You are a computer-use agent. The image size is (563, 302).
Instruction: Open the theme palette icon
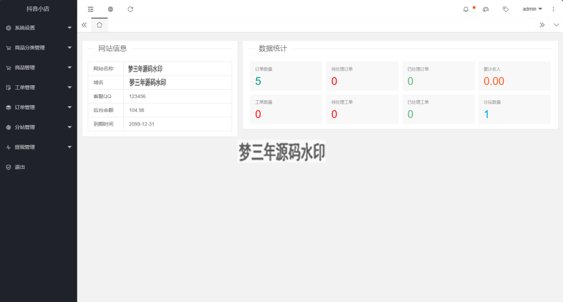(486, 9)
